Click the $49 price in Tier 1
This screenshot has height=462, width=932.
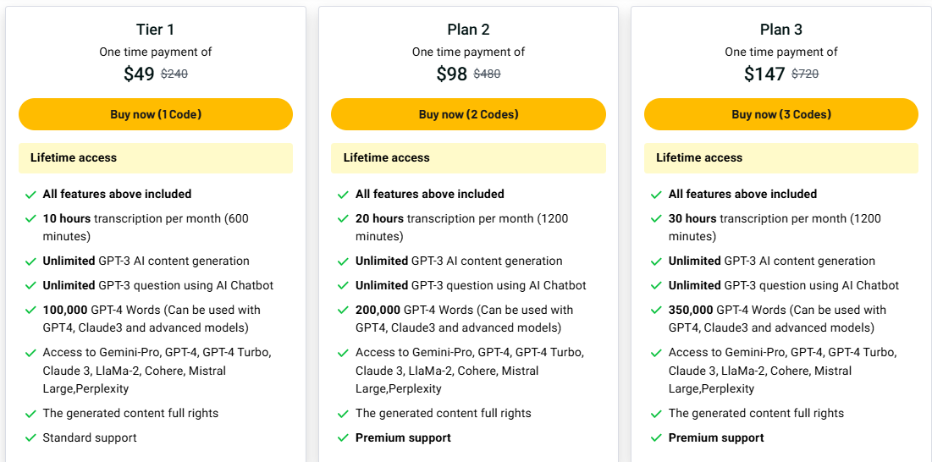tap(139, 74)
